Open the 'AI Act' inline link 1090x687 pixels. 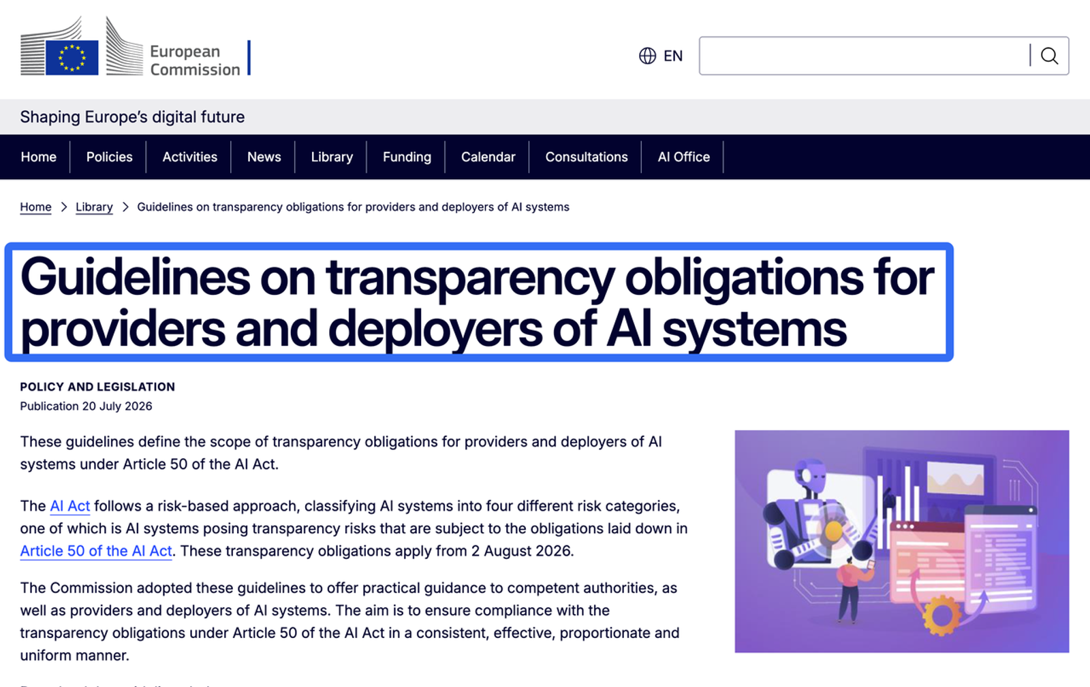69,506
